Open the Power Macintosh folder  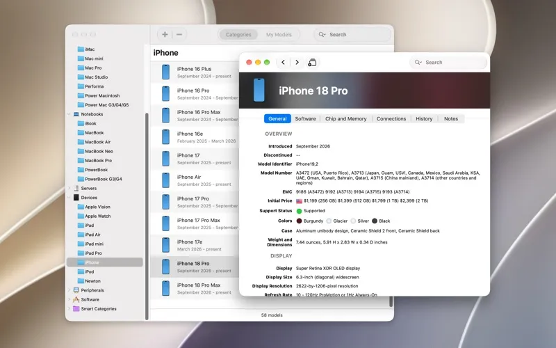[x=98, y=95]
